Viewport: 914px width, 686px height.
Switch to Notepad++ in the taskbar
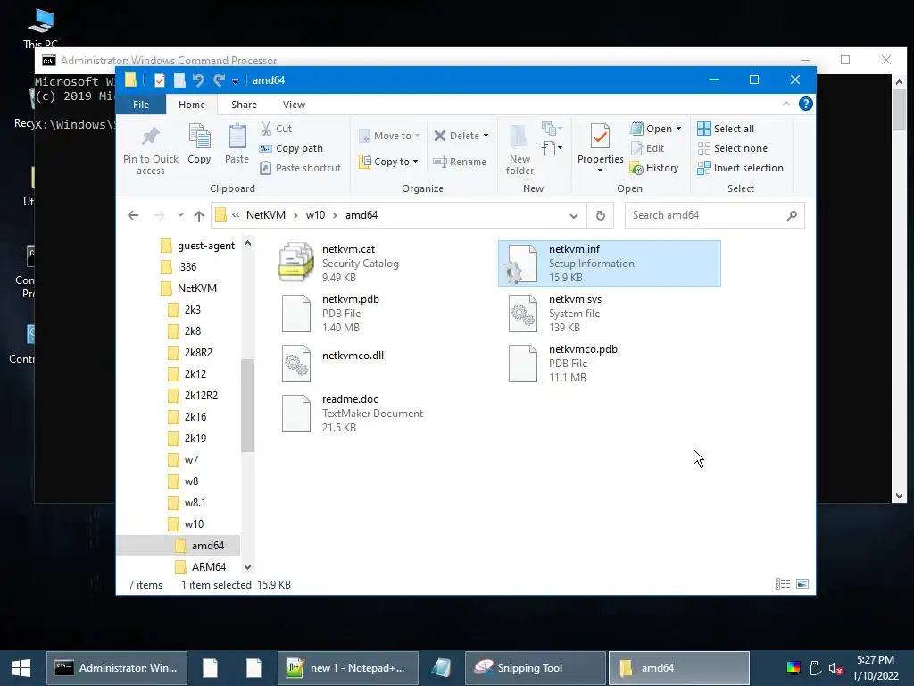click(348, 668)
